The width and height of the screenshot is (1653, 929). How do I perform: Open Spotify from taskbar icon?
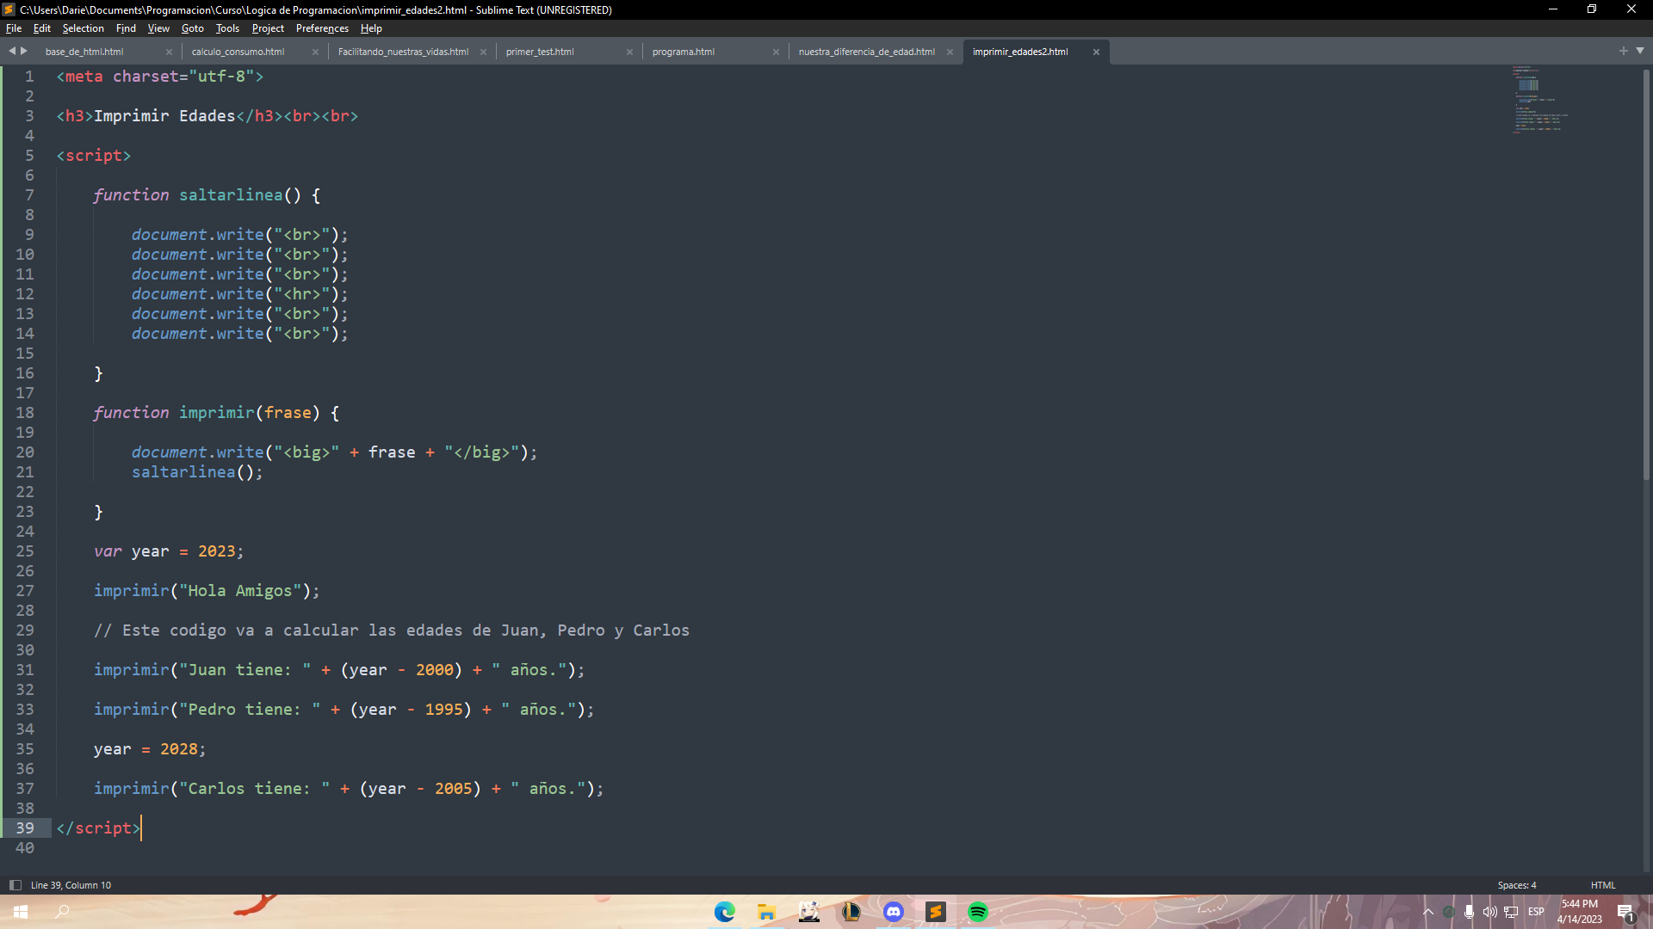977,911
